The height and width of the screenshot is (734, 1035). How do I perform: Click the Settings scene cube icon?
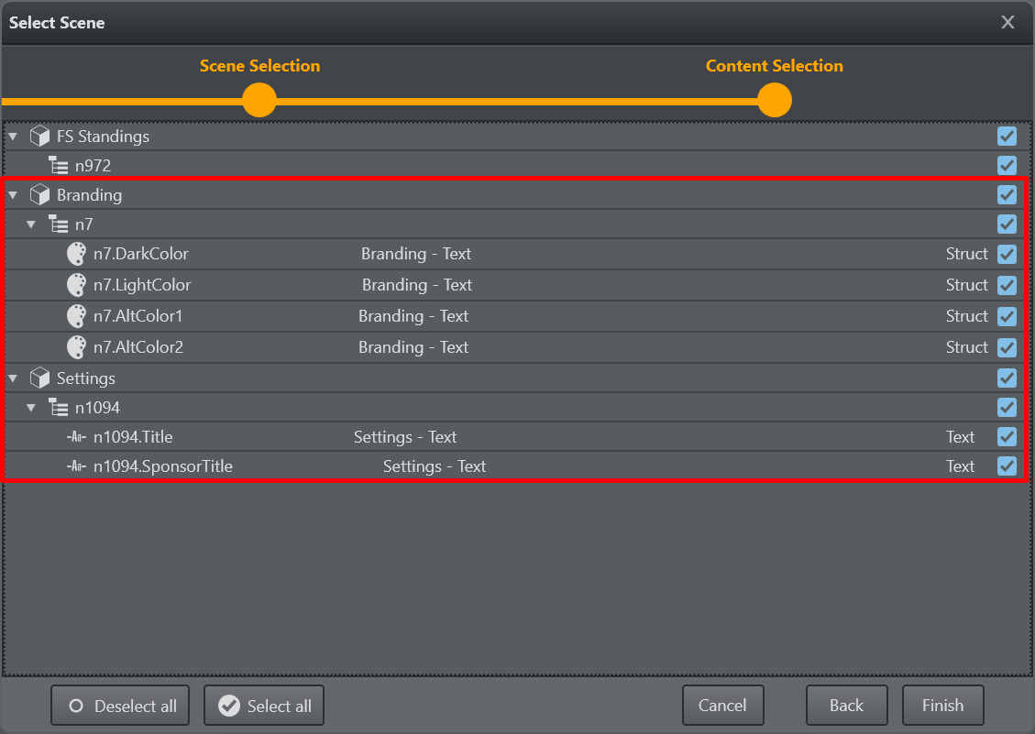39,378
